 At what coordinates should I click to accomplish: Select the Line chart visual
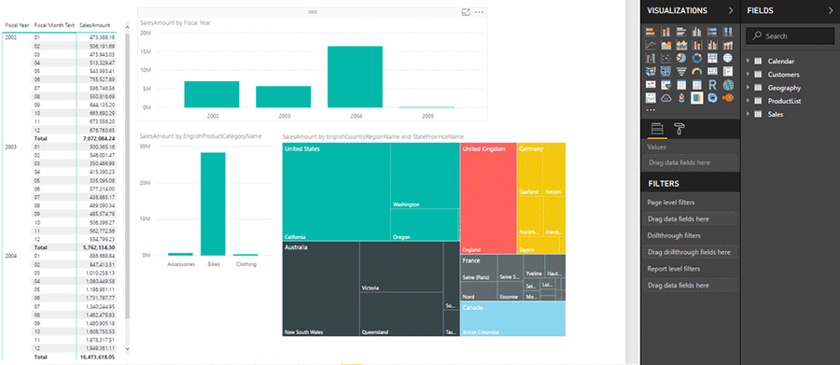coord(651,45)
